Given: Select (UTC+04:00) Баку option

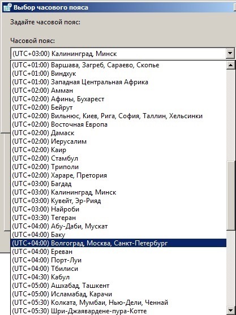Looking at the screenshot, I should pos(118,235).
